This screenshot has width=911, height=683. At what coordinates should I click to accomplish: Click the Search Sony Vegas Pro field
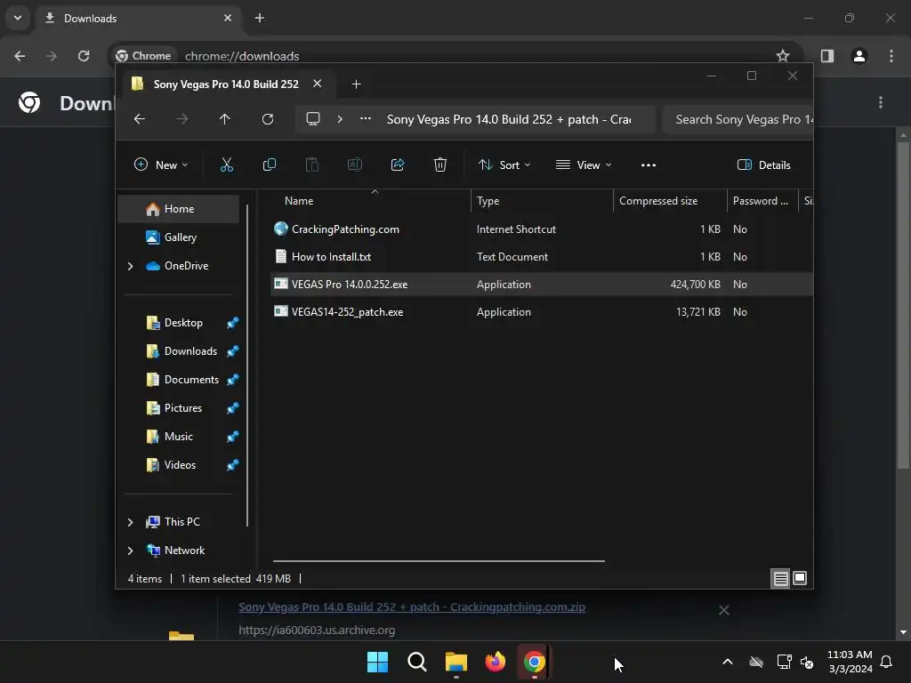tap(738, 120)
